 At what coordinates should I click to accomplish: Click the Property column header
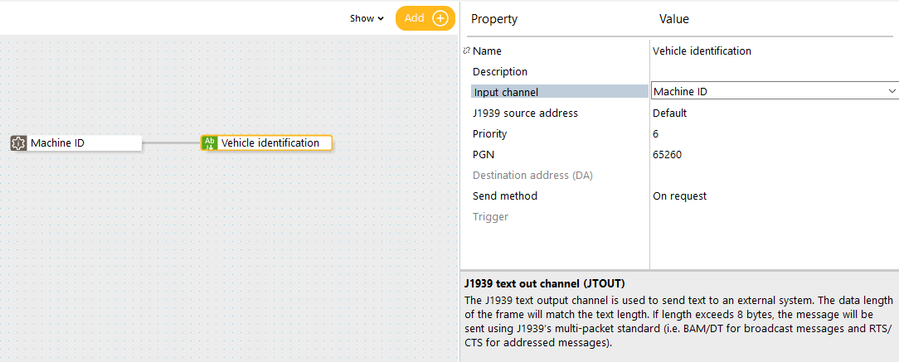494,19
